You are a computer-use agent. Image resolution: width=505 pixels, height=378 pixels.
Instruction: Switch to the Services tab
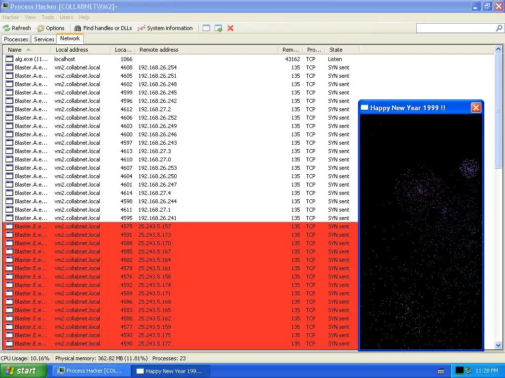pyautogui.click(x=44, y=39)
